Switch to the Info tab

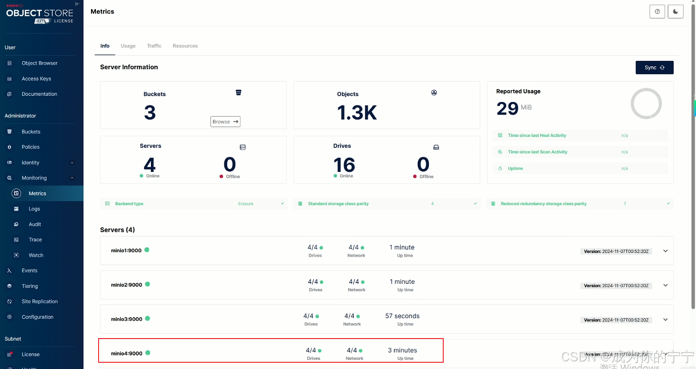pyautogui.click(x=105, y=46)
